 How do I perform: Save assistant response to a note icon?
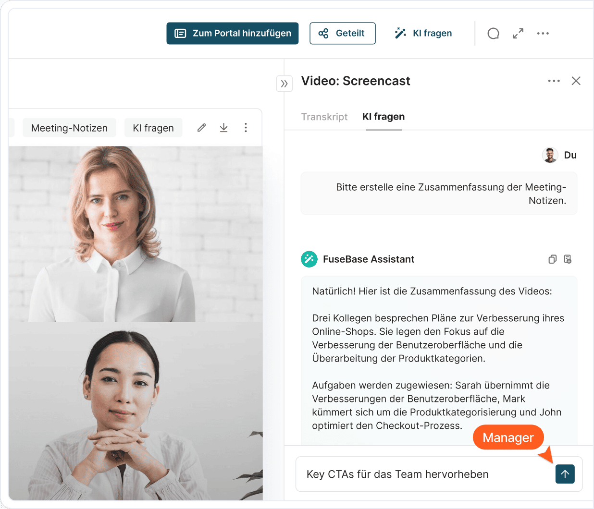[x=568, y=259]
